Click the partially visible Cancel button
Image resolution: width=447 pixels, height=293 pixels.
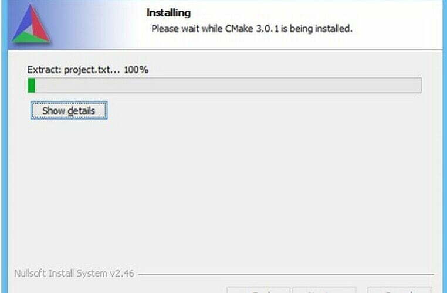point(399,290)
